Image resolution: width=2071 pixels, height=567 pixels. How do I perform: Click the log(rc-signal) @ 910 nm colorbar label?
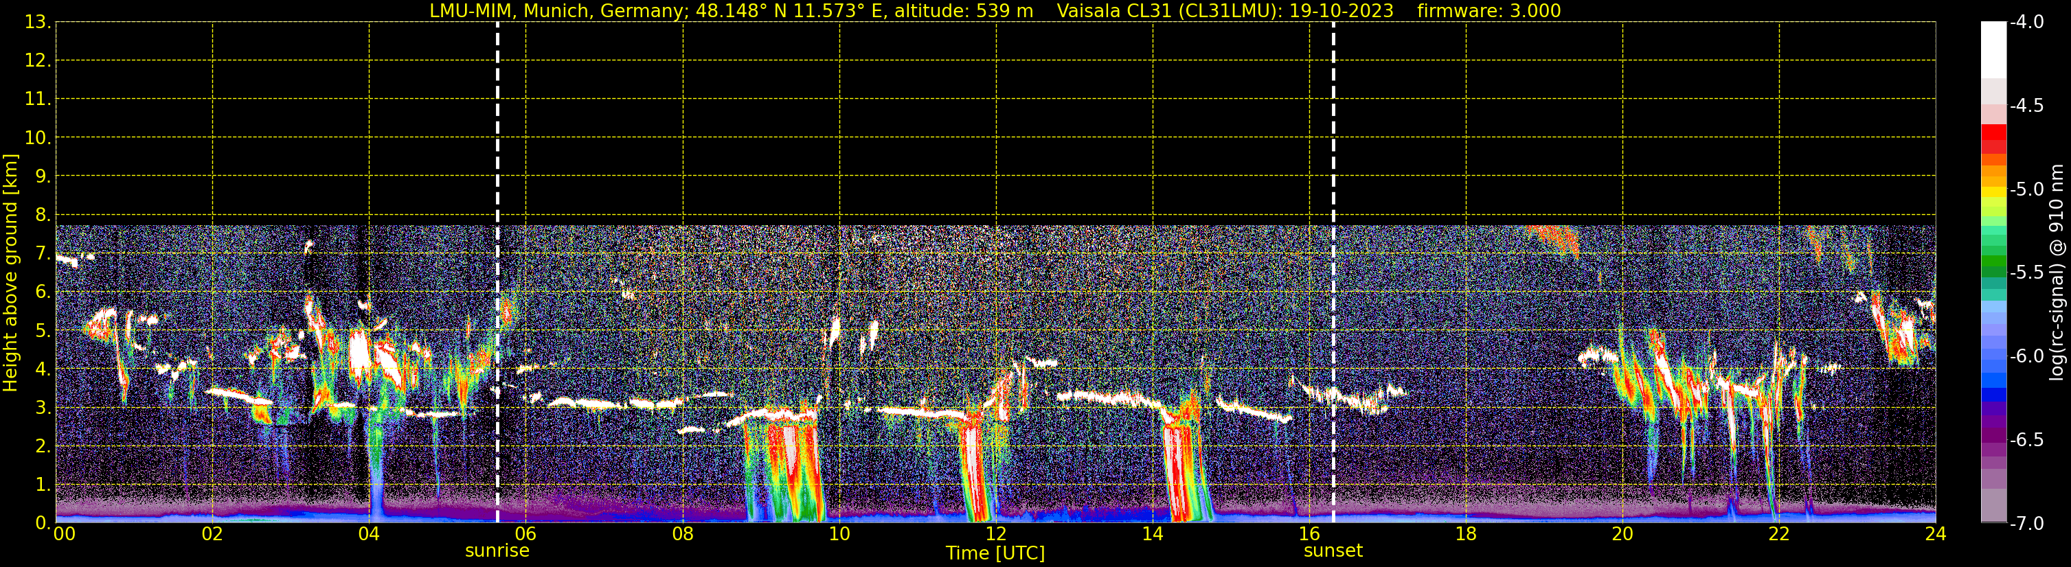(x=2057, y=273)
